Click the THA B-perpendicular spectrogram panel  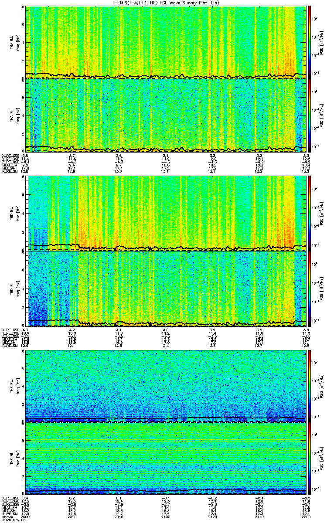[166, 42]
